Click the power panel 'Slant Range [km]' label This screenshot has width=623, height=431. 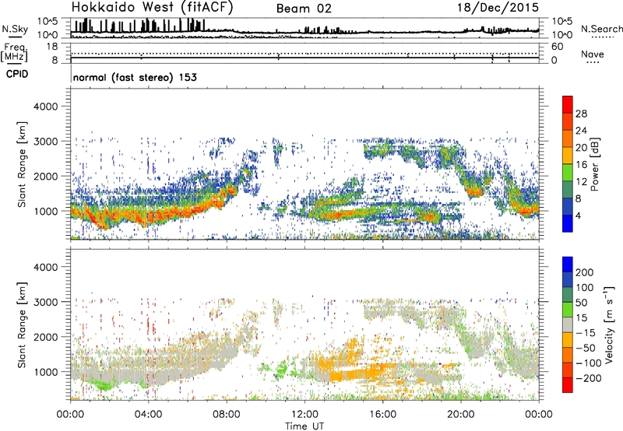tap(22, 164)
